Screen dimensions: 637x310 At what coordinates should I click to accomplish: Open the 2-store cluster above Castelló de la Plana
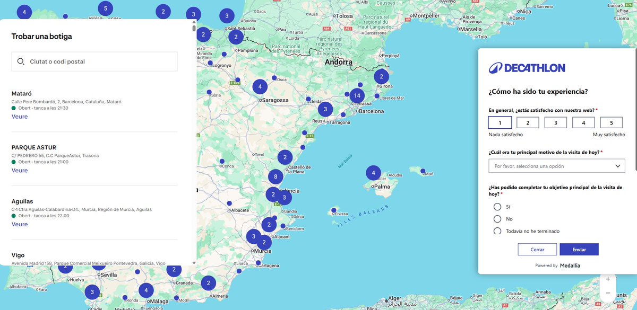point(285,157)
